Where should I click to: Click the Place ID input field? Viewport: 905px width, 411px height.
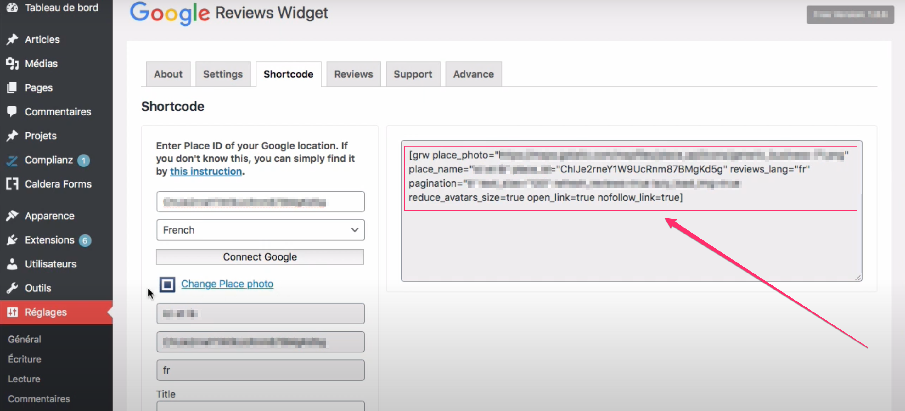click(x=260, y=202)
